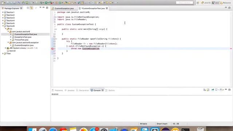
Task: Switch to the Resource perspective
Action: 226,3
